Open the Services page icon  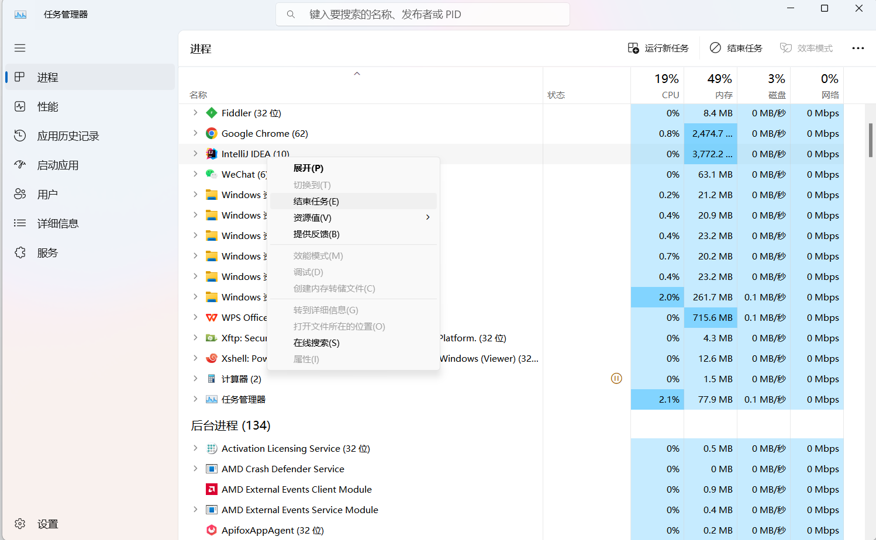pos(20,252)
